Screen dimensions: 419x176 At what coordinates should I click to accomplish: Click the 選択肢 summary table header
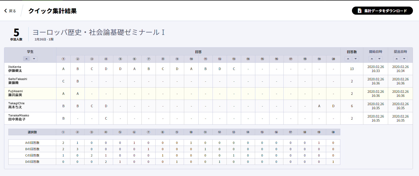coord(32,132)
